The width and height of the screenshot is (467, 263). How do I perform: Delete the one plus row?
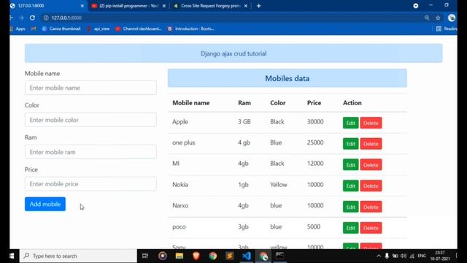(x=371, y=144)
